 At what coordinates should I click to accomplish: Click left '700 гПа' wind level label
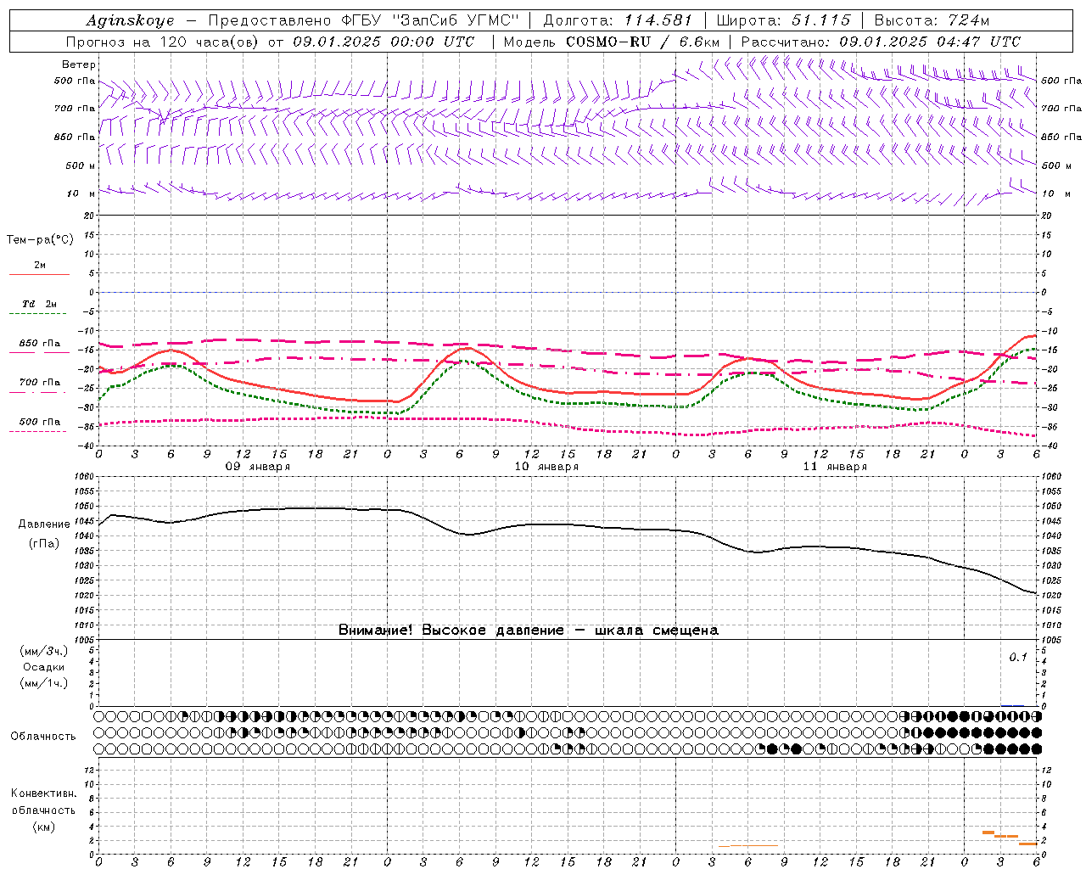pyautogui.click(x=75, y=109)
